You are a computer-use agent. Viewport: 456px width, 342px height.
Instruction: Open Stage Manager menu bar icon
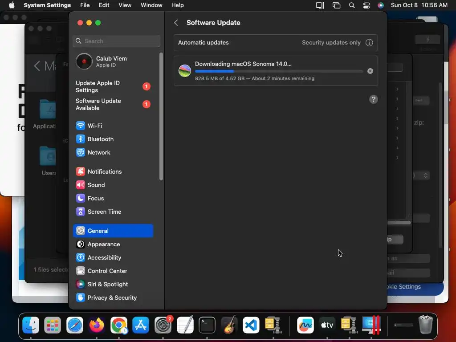pyautogui.click(x=337, y=5)
